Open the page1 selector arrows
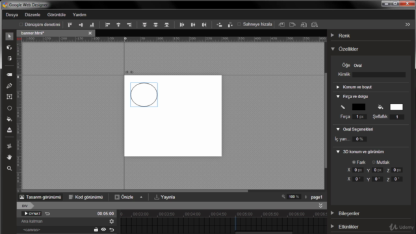Viewport: 416px width, 234px height. [305, 197]
